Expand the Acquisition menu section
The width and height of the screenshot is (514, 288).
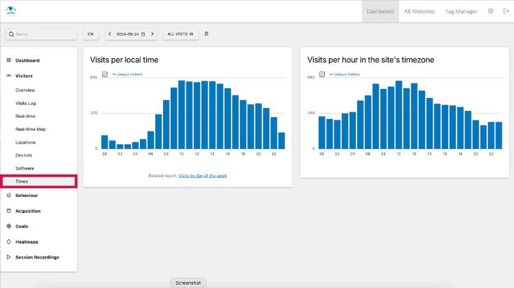tap(28, 211)
